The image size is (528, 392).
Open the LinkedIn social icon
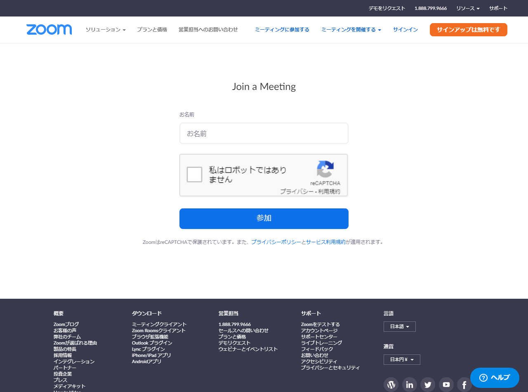click(x=410, y=385)
